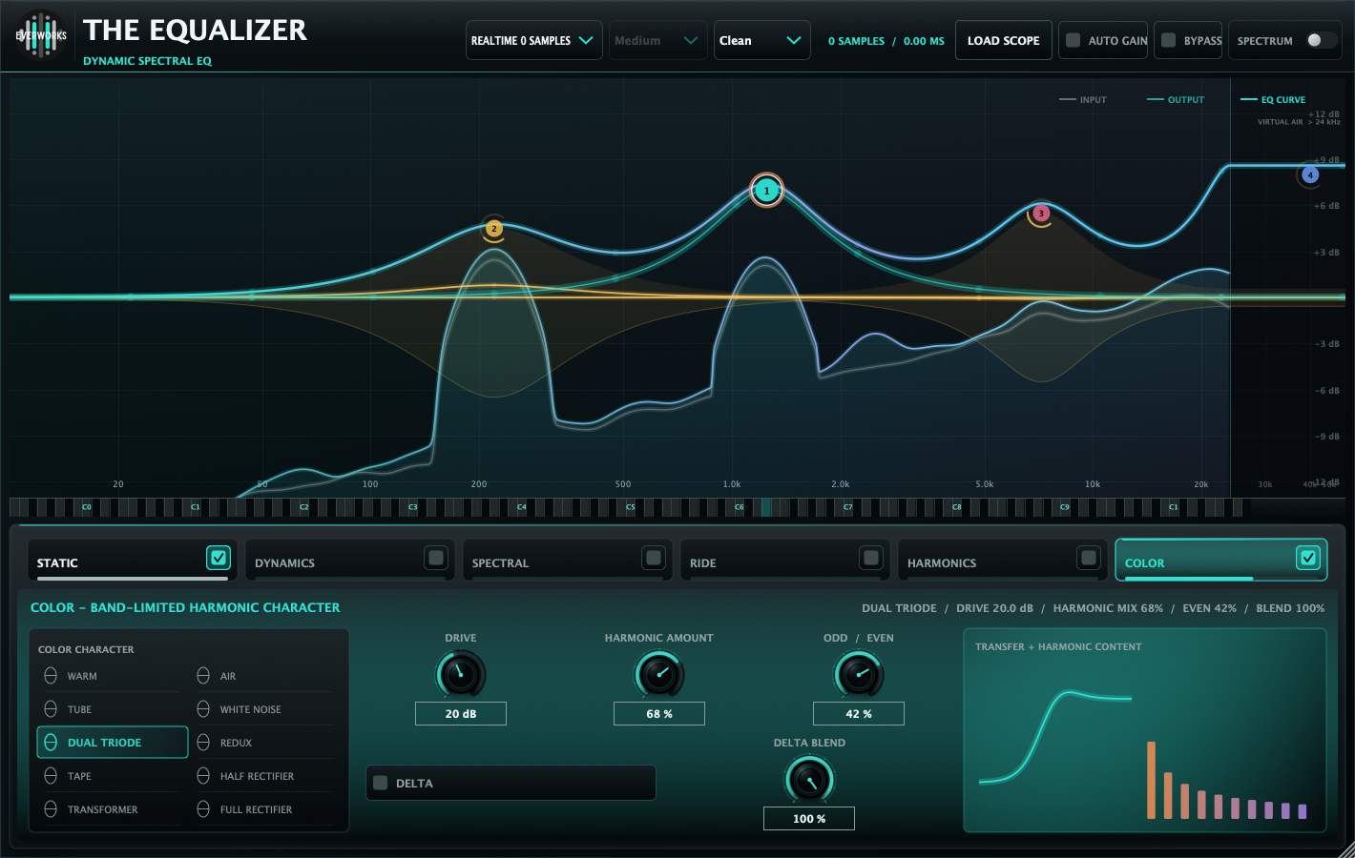
Task: Click the '0 SAMPLES / 0.00 MS' latency readout
Action: (x=886, y=41)
